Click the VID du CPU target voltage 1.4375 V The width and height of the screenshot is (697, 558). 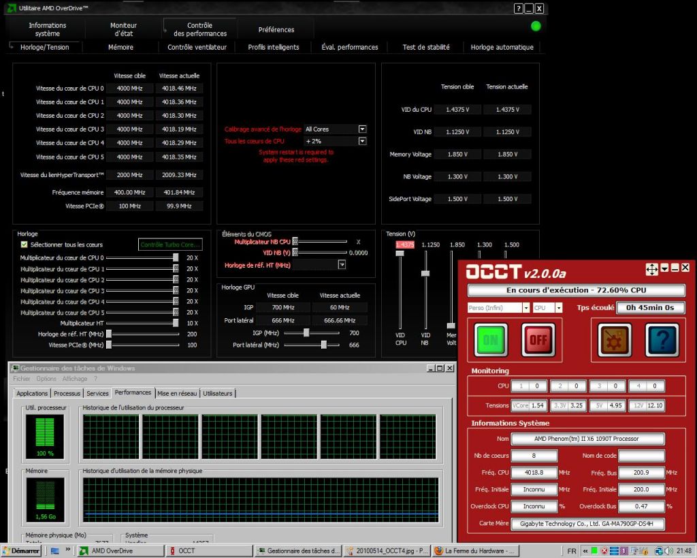(x=457, y=110)
